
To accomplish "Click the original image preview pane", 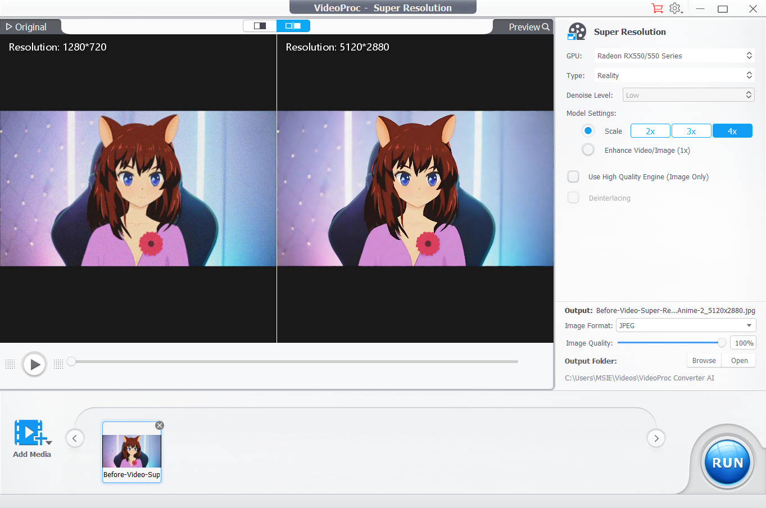I will 138,188.
